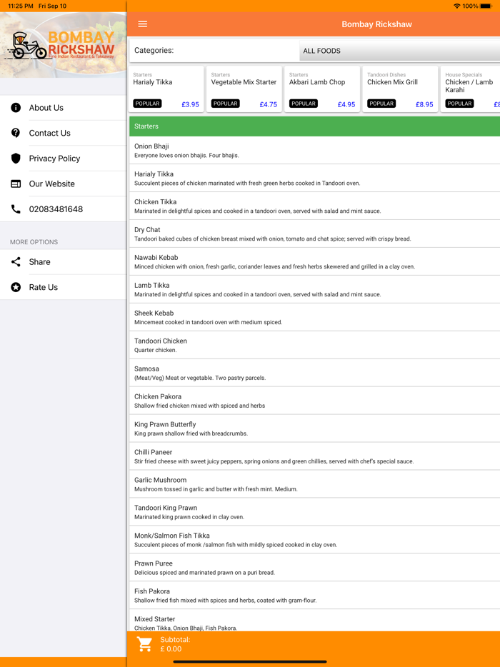This screenshot has width=500, height=667.
Task: Click the Bombay Rickshaw logo banner
Action: [64, 45]
